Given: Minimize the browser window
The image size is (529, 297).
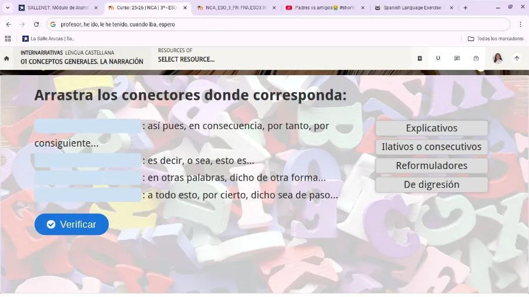Looking at the screenshot, I should 498,8.
